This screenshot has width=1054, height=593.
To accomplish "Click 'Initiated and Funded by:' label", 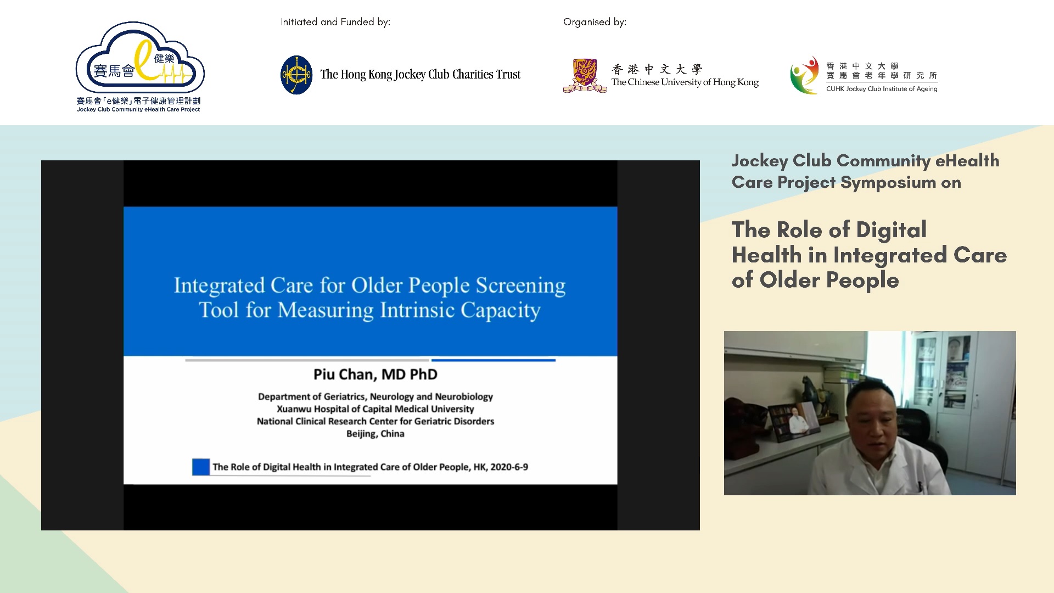I will tap(335, 22).
